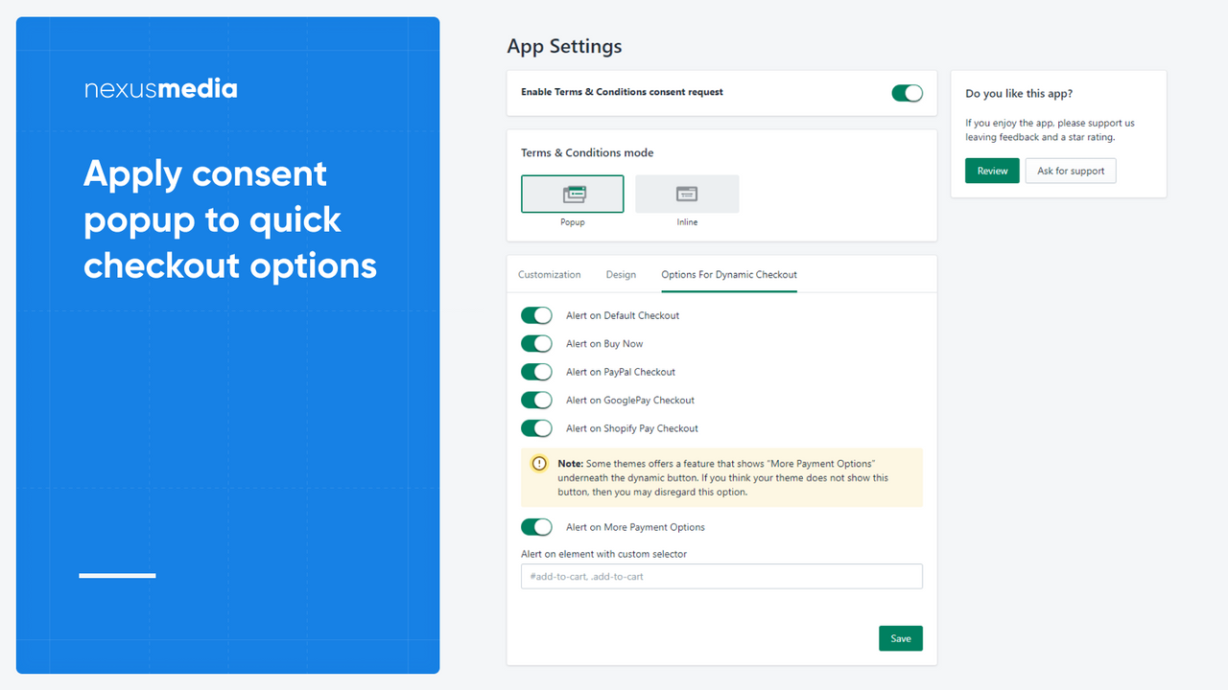The image size is (1228, 690).
Task: Click the custom selector input field
Action: [721, 576]
